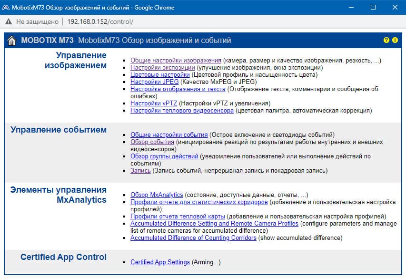Open the Запись link

140,171
